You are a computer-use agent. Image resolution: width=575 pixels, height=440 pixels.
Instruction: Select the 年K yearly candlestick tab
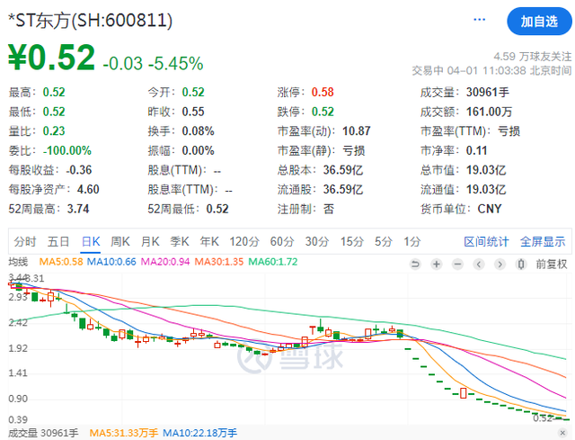coord(209,242)
